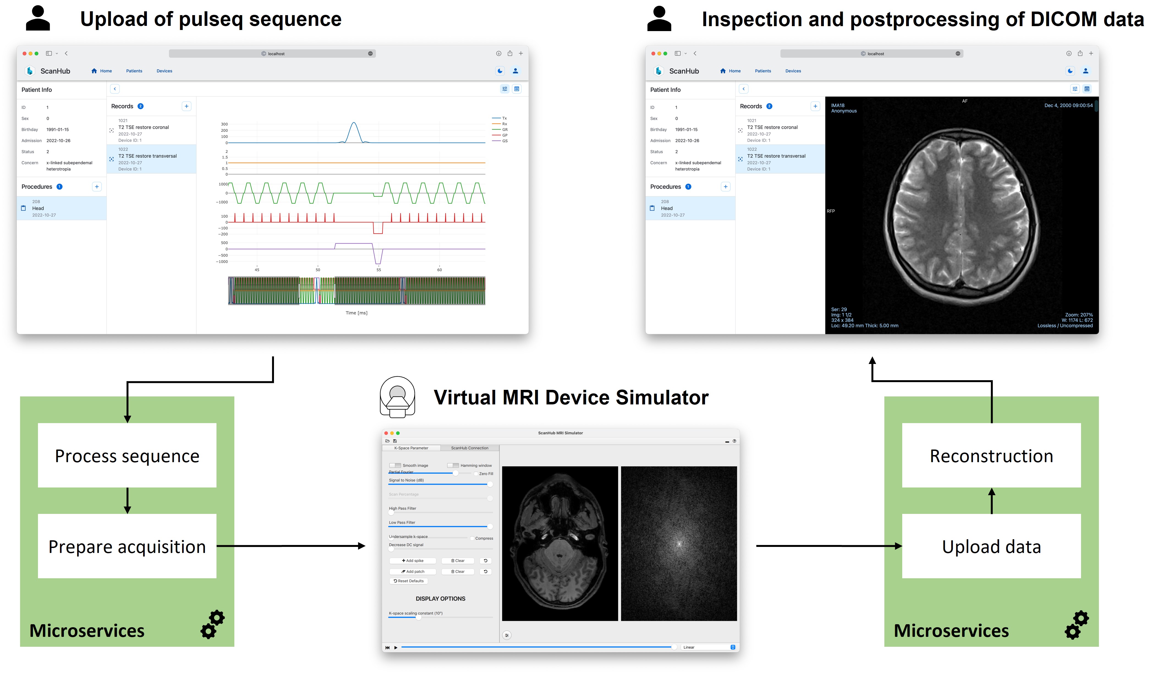
Task: Toggle dark mode moon icon in left ScanHub
Action: 500,71
